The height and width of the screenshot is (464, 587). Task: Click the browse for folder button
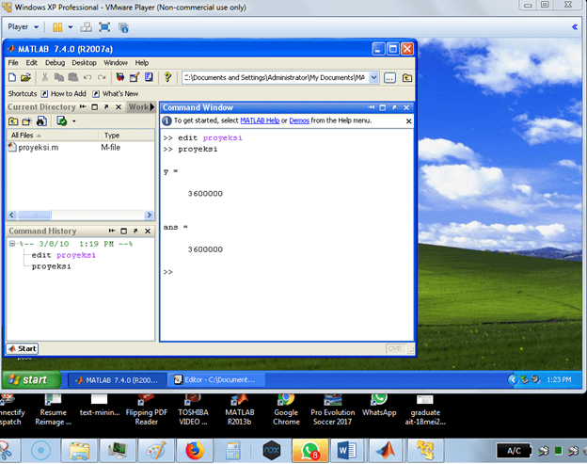point(390,77)
